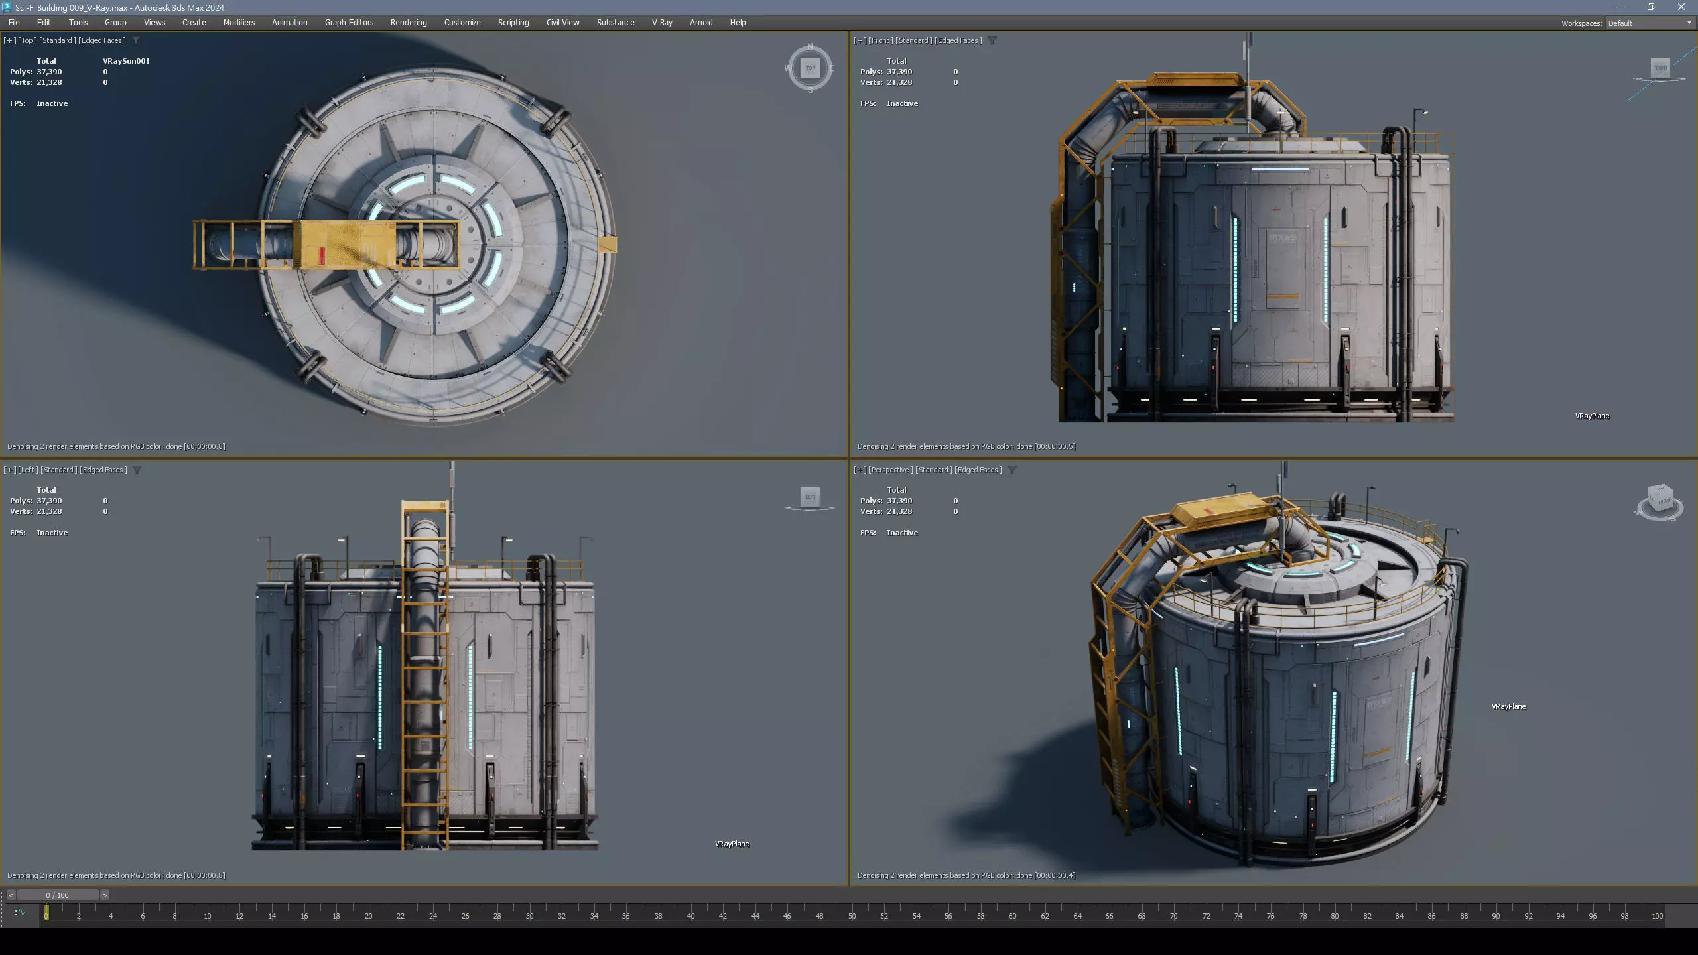
Task: Open the Arnold menu
Action: [701, 23]
